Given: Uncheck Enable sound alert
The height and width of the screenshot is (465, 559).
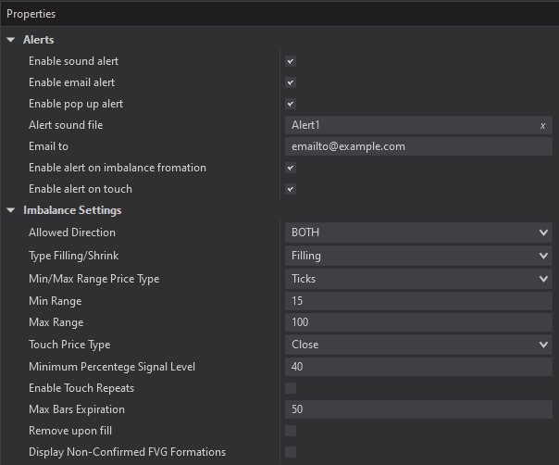Looking at the screenshot, I should point(291,61).
